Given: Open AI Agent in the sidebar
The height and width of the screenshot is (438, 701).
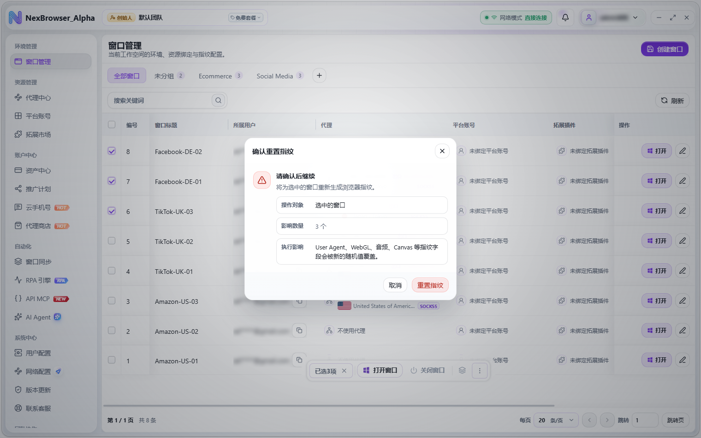Looking at the screenshot, I should pos(51,317).
